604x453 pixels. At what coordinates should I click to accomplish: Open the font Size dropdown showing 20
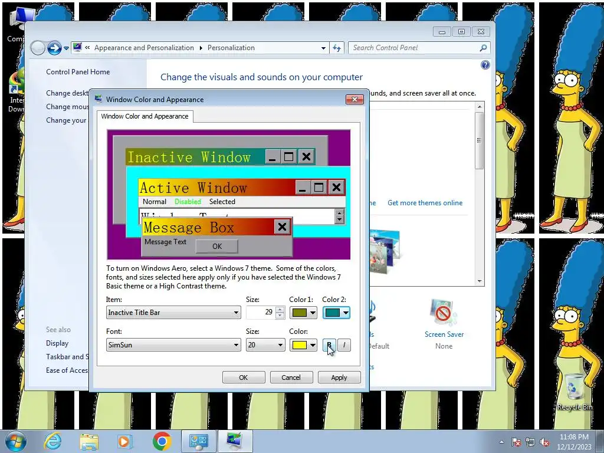click(265, 344)
